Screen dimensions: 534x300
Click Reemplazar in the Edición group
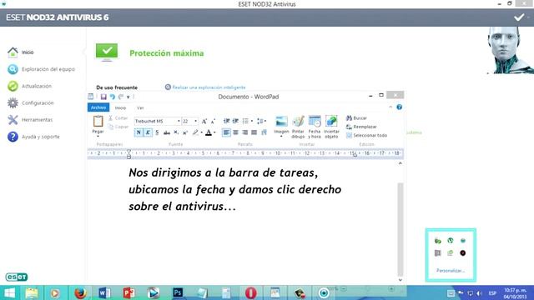coord(361,127)
